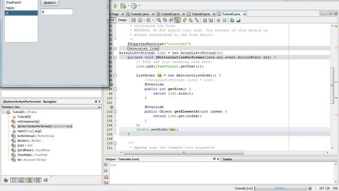Click the Re-run icon in Output panel
The image size is (339, 191).
106,165
